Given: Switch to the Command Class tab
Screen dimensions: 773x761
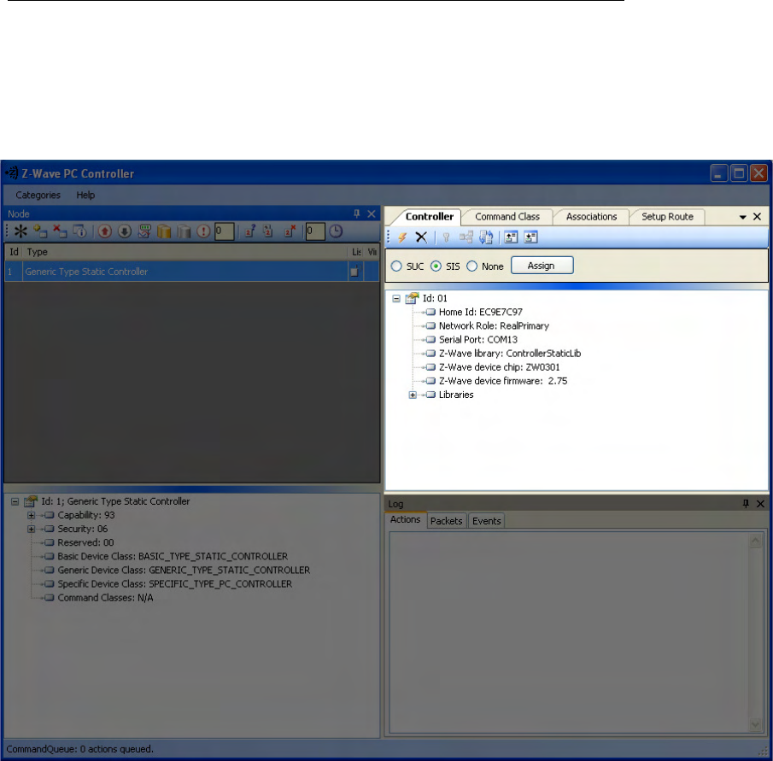Looking at the screenshot, I should pos(507,216).
